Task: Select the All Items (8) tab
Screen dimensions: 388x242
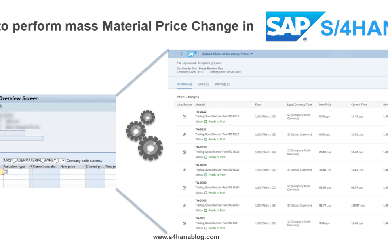Action: tap(184, 84)
